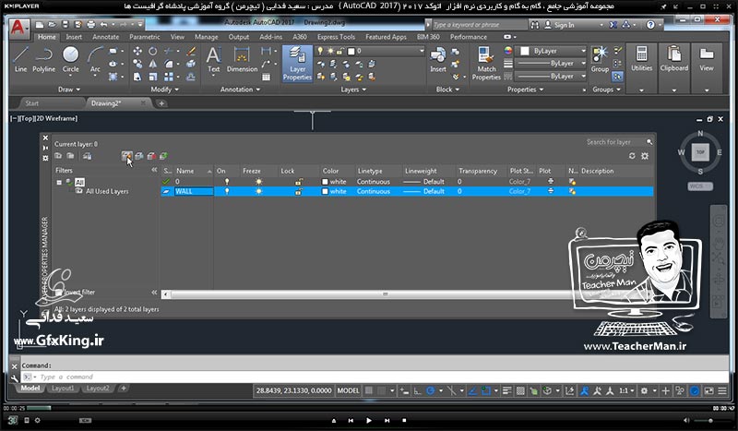Screen dimensions: 738x431
Task: Open Layer Properties from the ribbon
Action: (297, 64)
